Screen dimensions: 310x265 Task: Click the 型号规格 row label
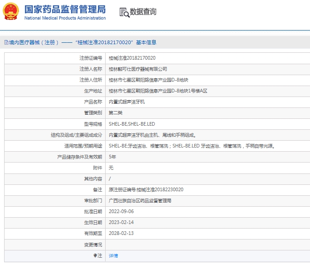click(93, 124)
